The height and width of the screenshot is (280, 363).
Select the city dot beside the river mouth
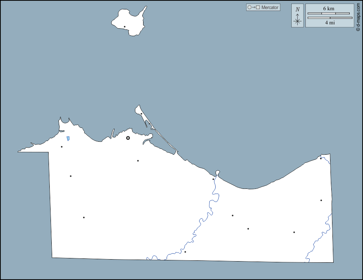(x=213, y=179)
